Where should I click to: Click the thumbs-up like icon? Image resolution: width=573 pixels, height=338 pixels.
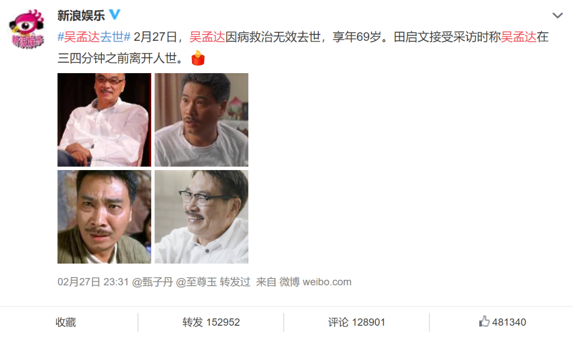click(484, 321)
